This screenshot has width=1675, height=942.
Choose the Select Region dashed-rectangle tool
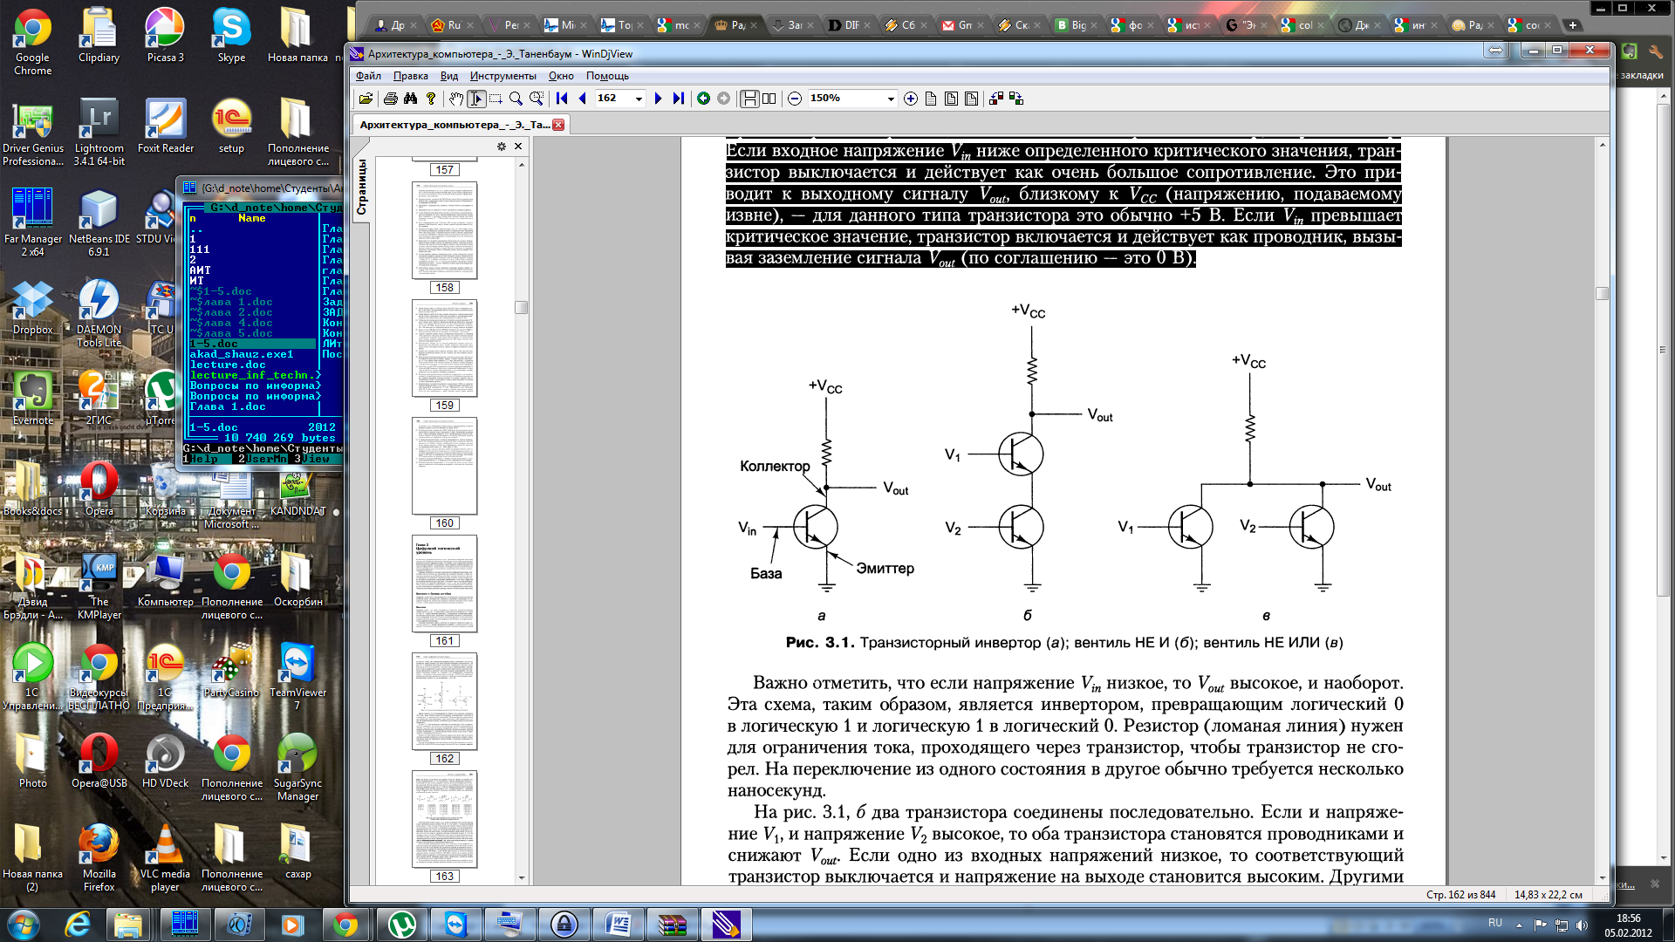[x=496, y=99]
